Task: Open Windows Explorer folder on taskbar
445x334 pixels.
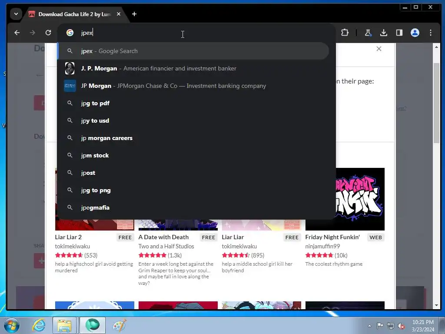Action: [x=64, y=325]
